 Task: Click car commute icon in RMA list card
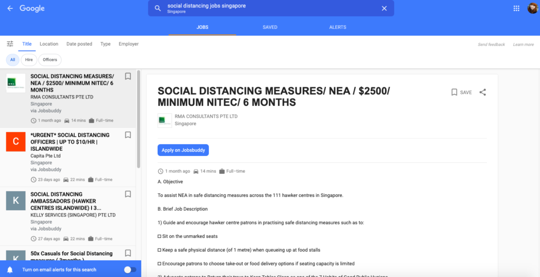pos(67,121)
